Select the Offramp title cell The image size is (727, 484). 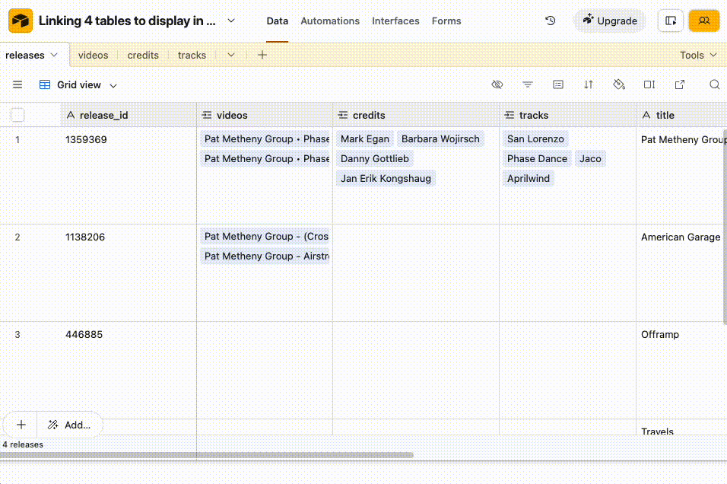[680, 371]
